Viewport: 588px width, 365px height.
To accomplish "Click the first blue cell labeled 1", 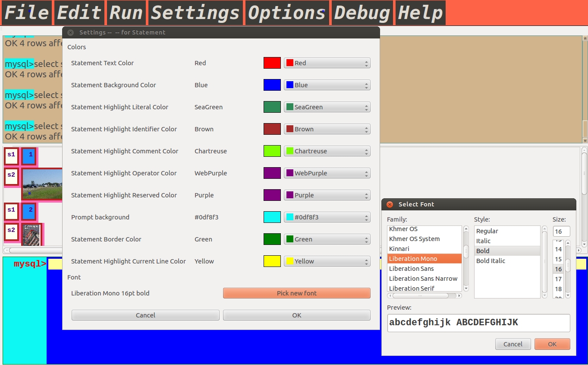I will 29,156.
